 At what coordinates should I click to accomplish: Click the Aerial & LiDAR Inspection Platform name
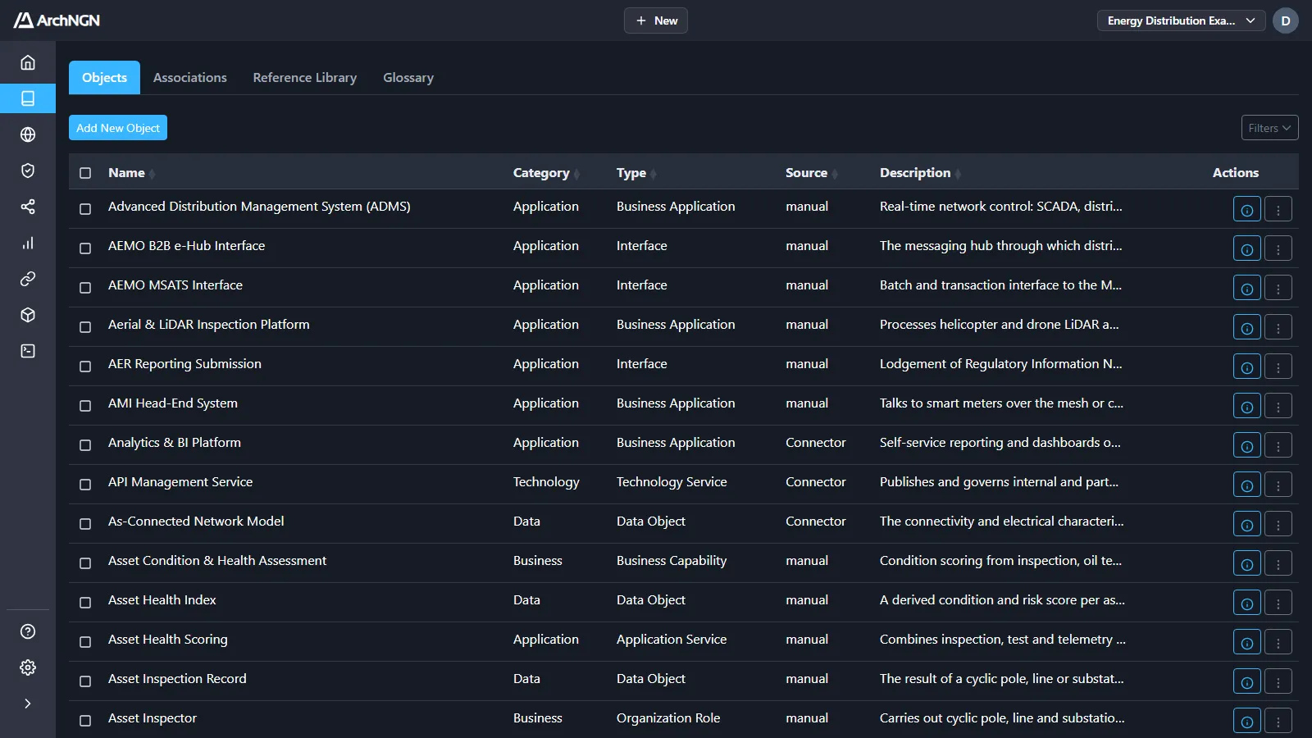pyautogui.click(x=209, y=325)
